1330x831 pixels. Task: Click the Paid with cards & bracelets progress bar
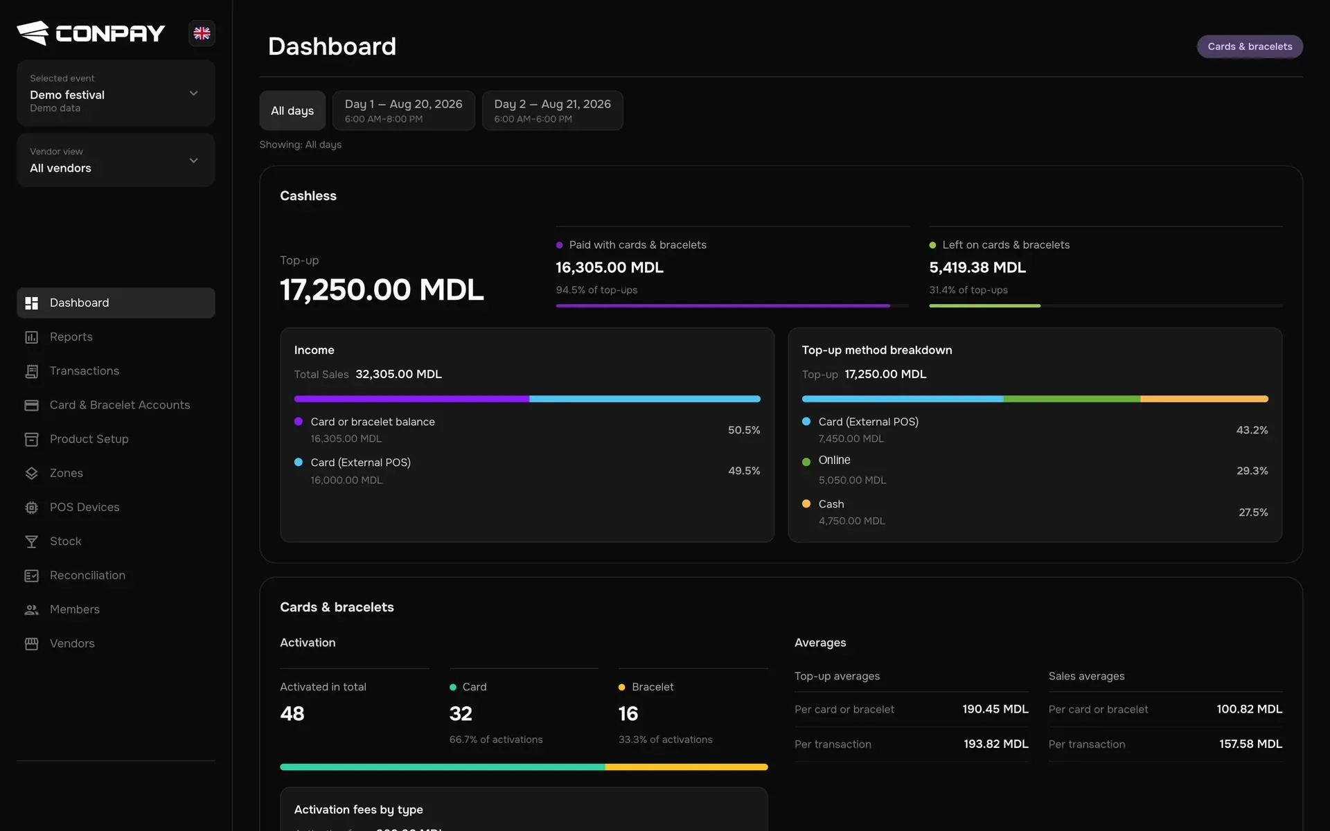point(732,305)
